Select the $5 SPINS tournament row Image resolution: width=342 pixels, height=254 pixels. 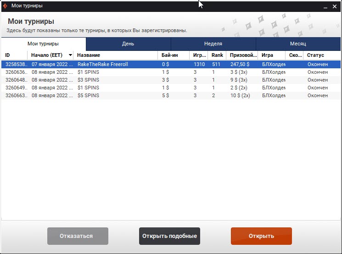[171, 96]
